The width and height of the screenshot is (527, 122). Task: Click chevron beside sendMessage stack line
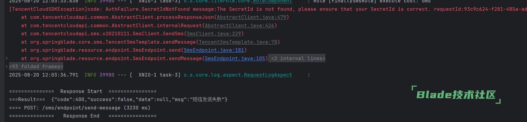point(7,58)
